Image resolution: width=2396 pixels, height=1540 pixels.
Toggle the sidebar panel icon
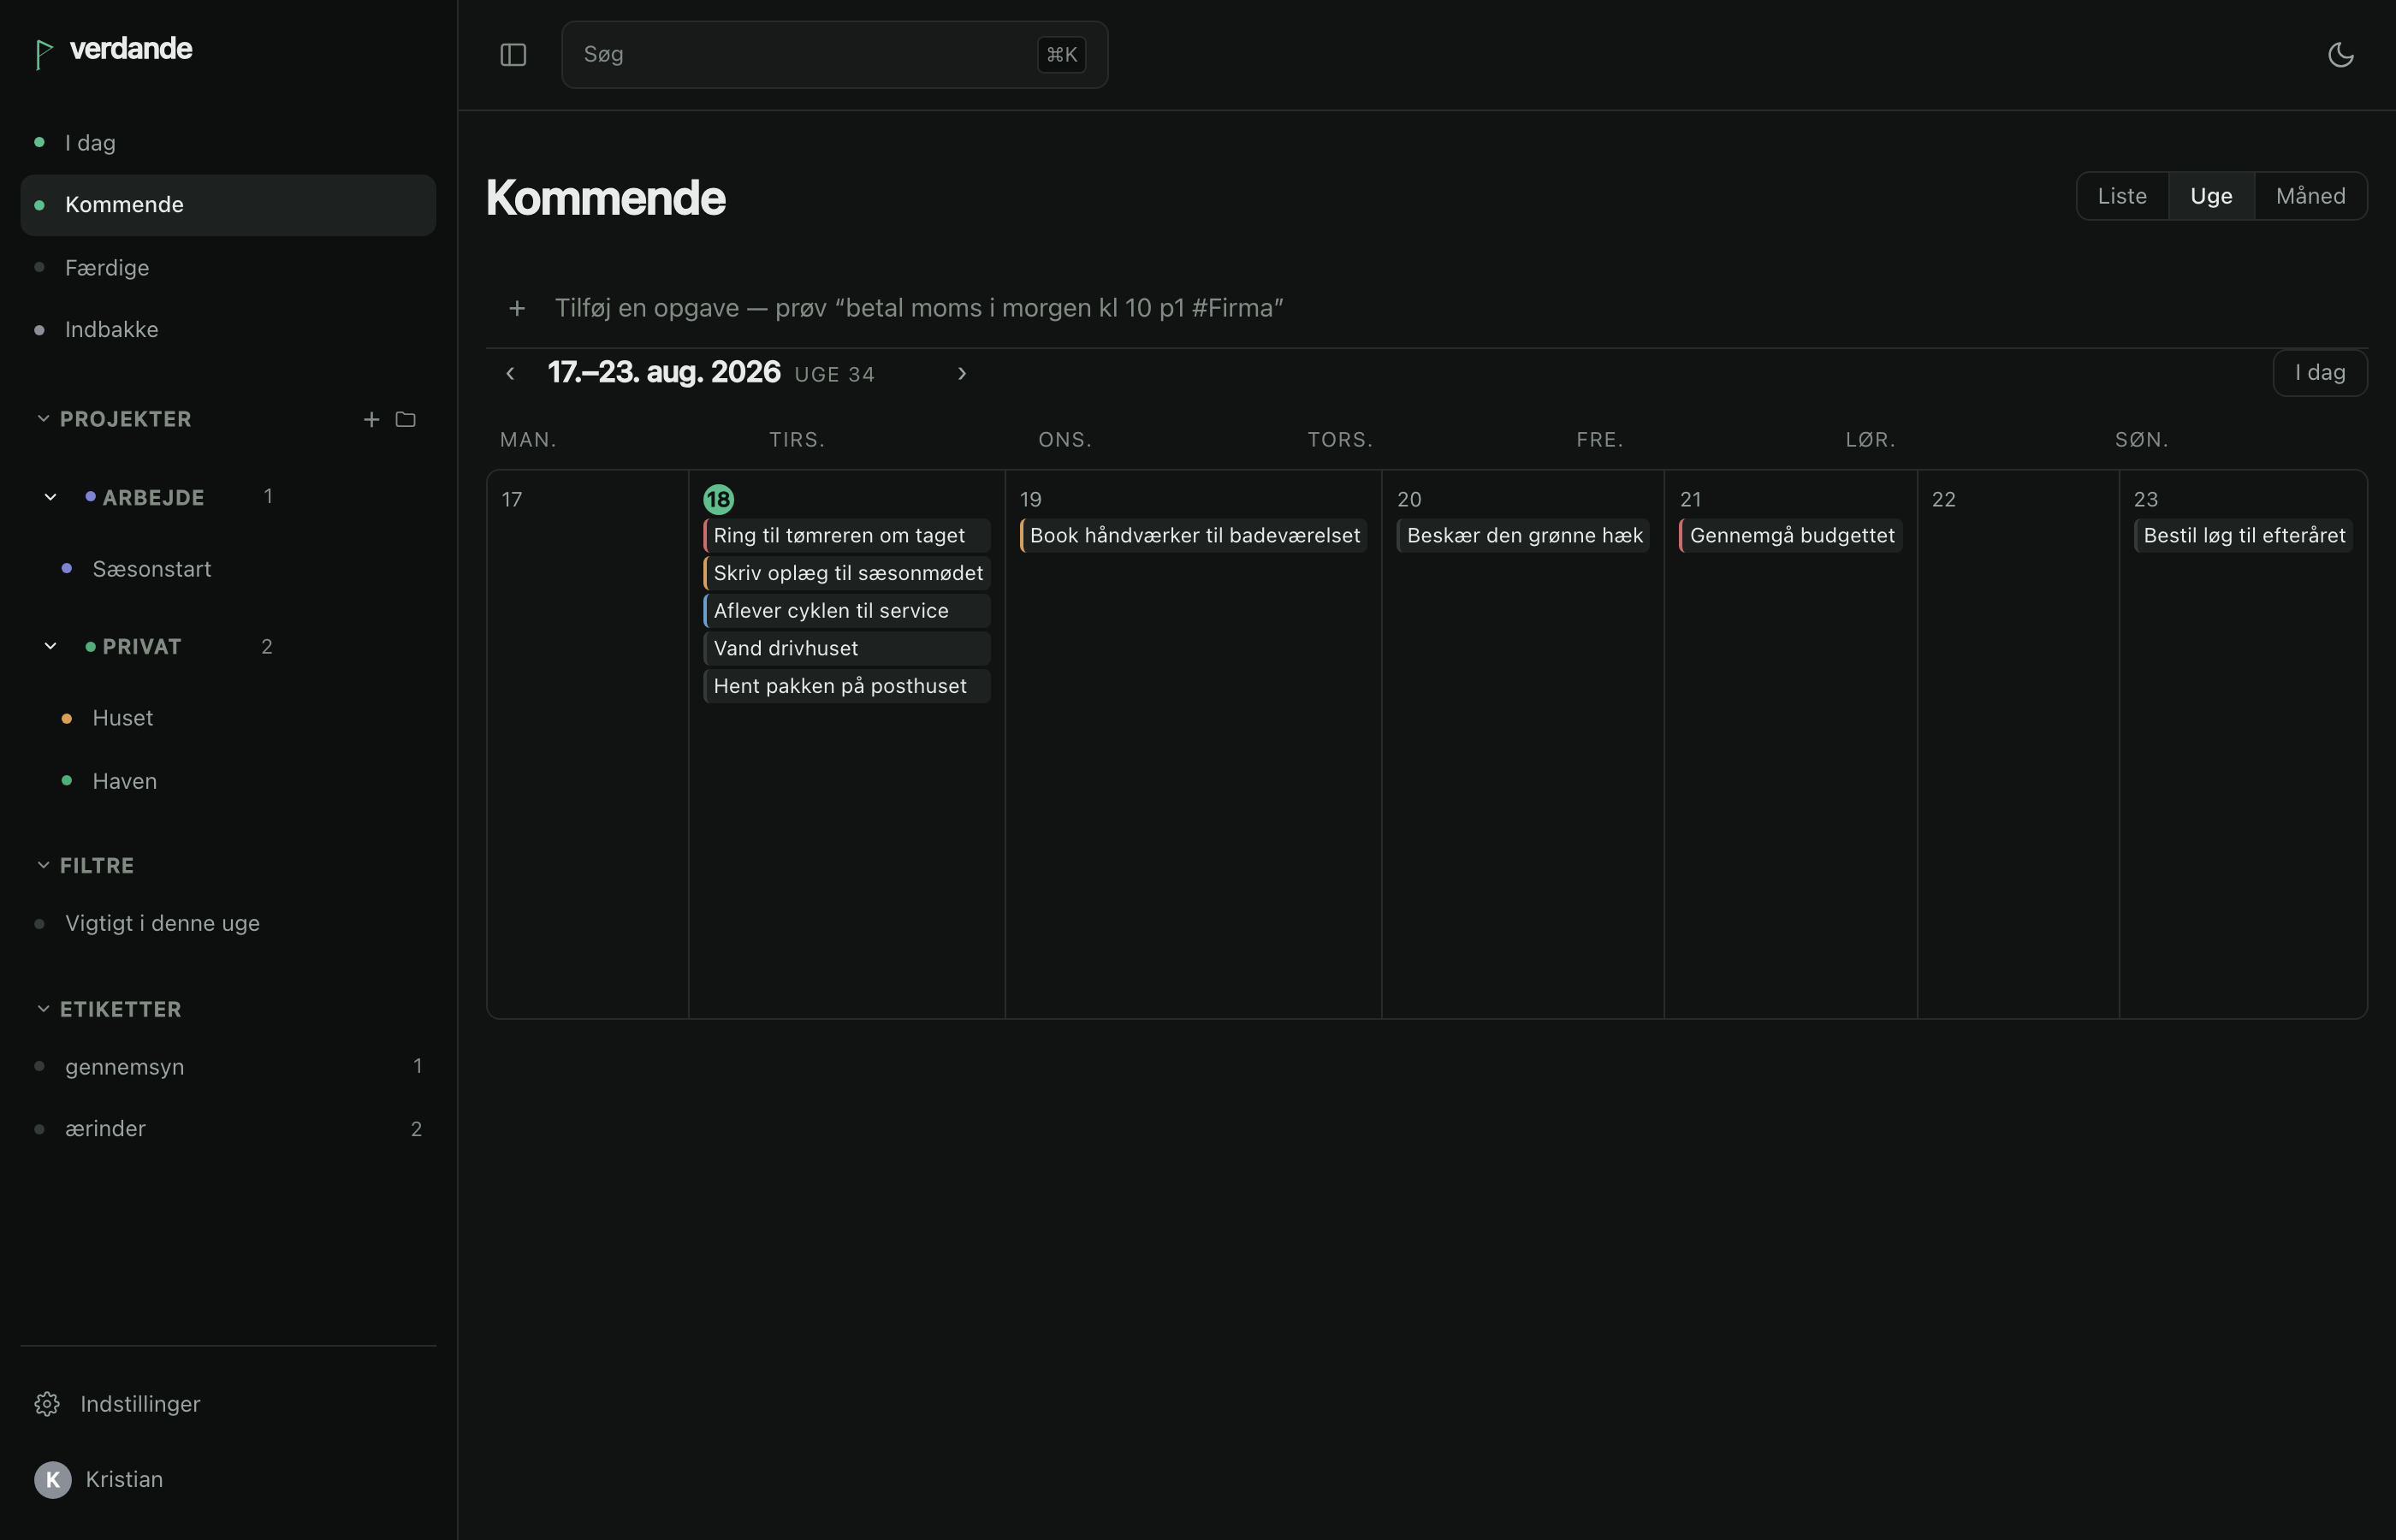tap(513, 55)
